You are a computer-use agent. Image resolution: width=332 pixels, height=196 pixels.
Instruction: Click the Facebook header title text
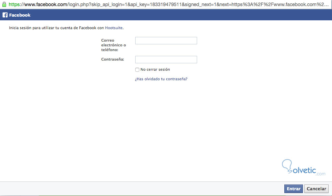pyautogui.click(x=20, y=15)
